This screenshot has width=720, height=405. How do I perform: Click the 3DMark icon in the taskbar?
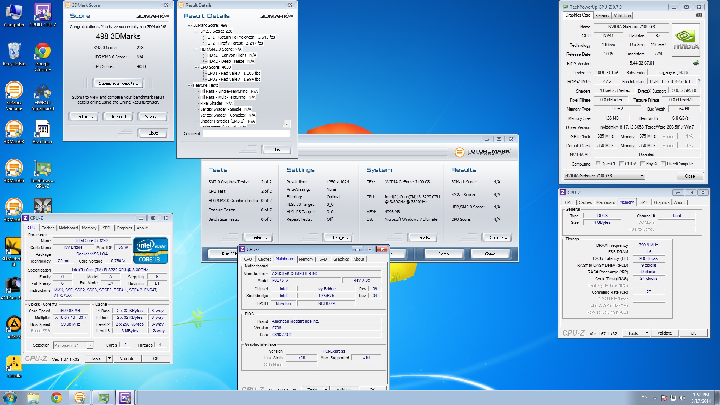80,397
